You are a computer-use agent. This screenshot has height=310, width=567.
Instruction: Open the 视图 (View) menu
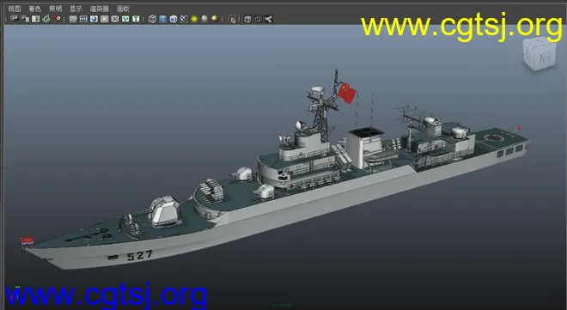pyautogui.click(x=15, y=9)
